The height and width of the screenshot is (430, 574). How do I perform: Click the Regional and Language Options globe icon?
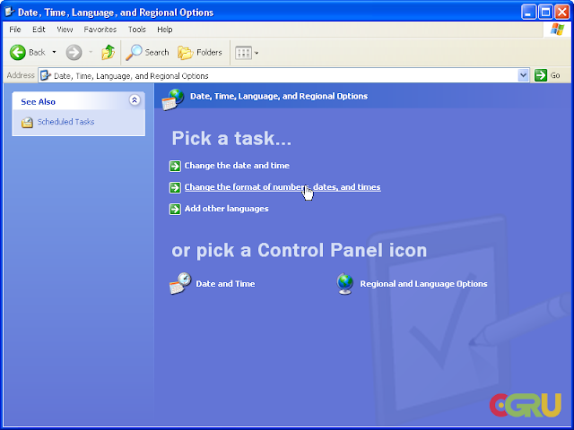[344, 284]
